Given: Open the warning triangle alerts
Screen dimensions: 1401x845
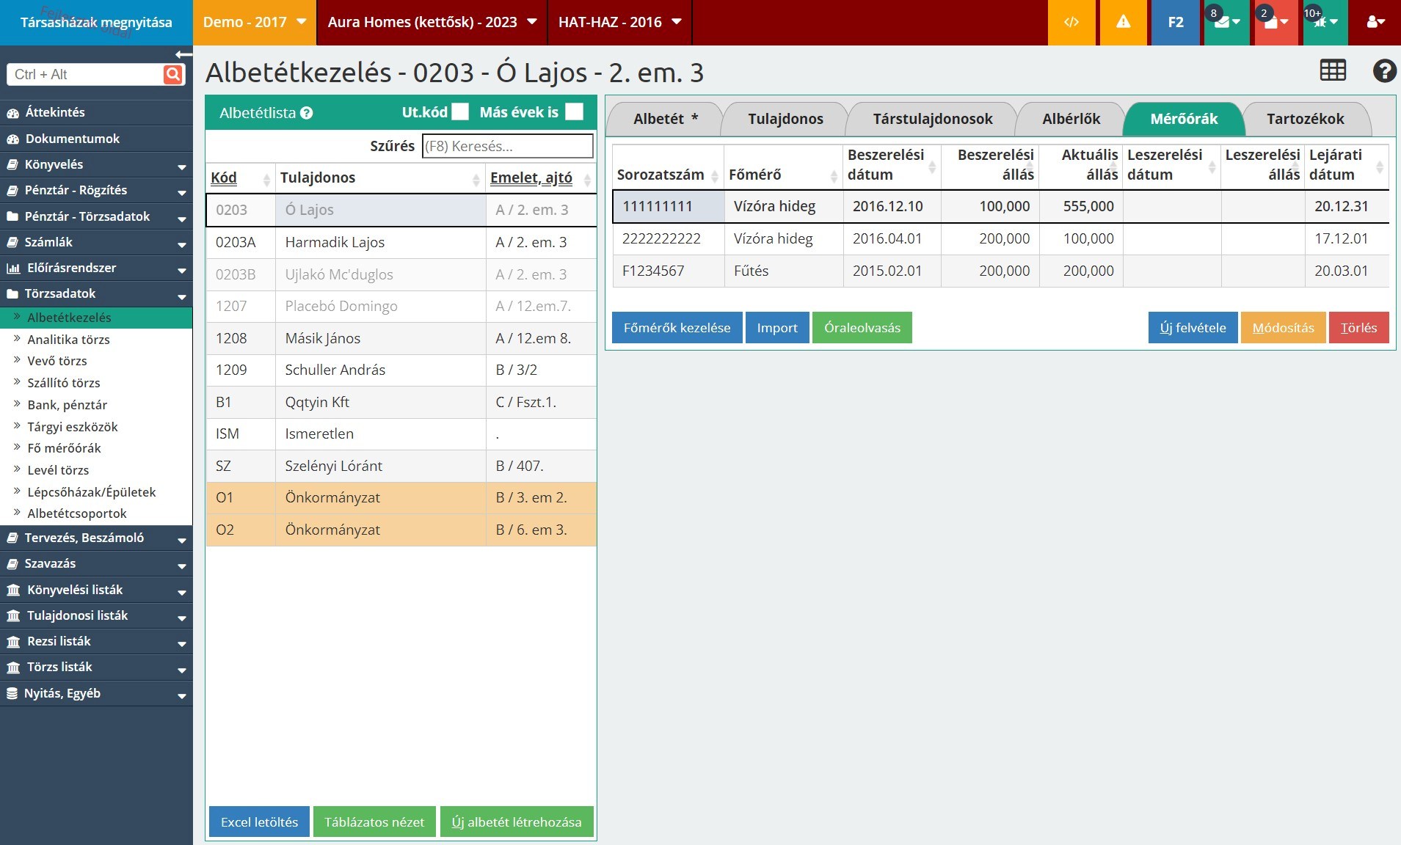Looking at the screenshot, I should 1123,22.
